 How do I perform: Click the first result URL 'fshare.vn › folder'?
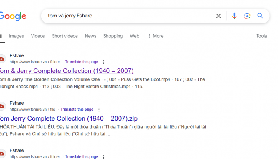pos(35,62)
